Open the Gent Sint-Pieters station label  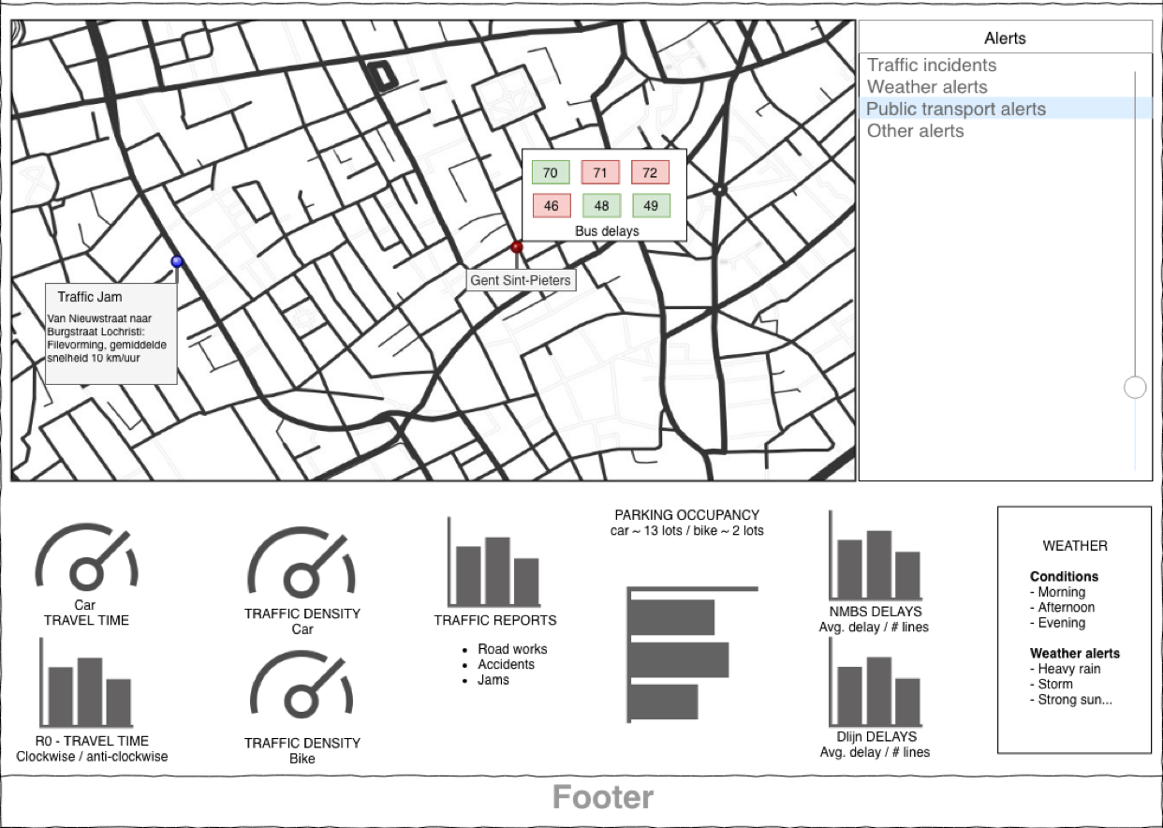pos(521,279)
